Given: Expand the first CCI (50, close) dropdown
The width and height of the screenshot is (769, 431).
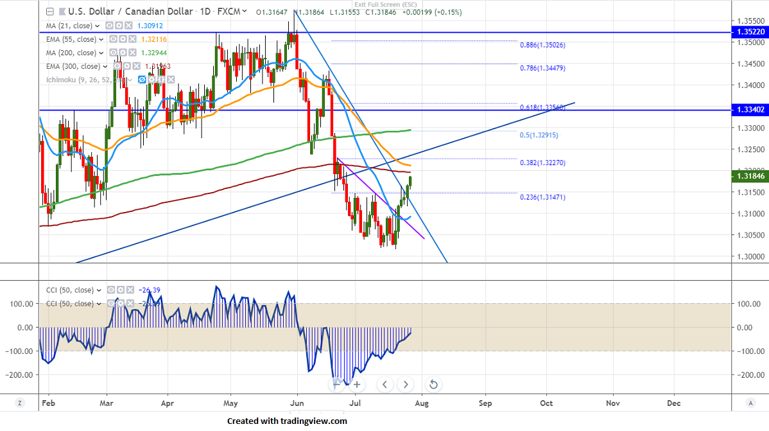Looking at the screenshot, I should click(99, 290).
